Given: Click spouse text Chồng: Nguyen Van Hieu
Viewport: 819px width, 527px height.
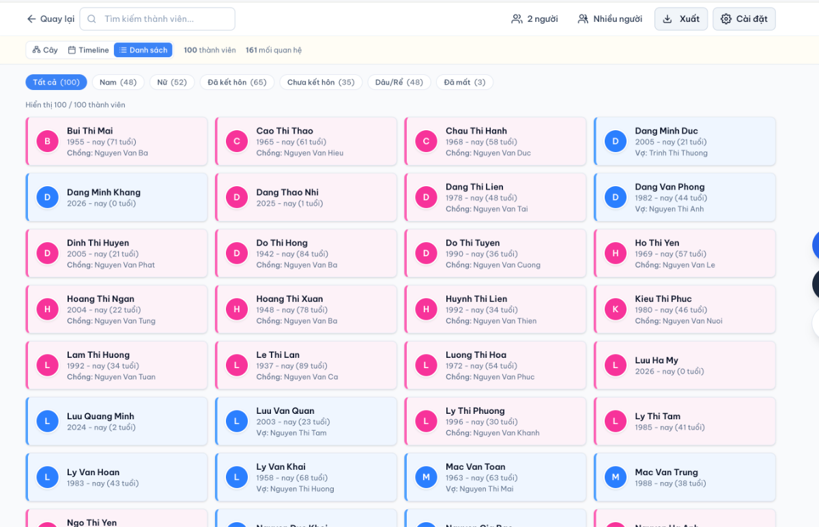Looking at the screenshot, I should click(x=300, y=153).
